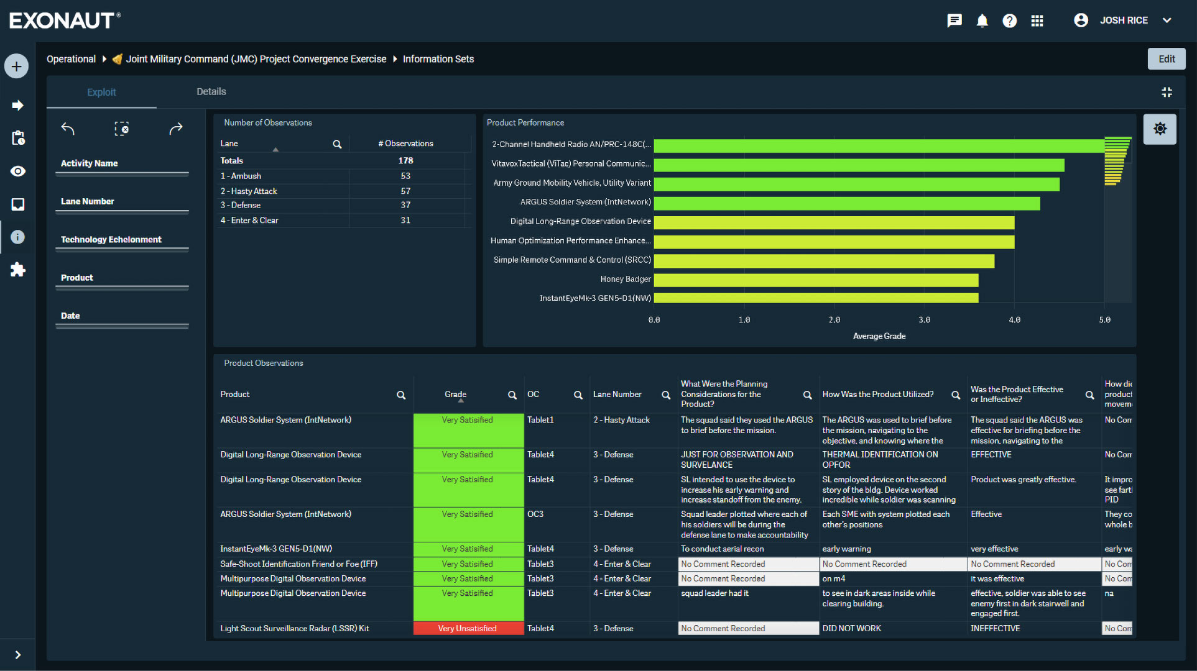This screenshot has height=671, width=1197.
Task: Open notifications via the bell icon
Action: [x=982, y=21]
